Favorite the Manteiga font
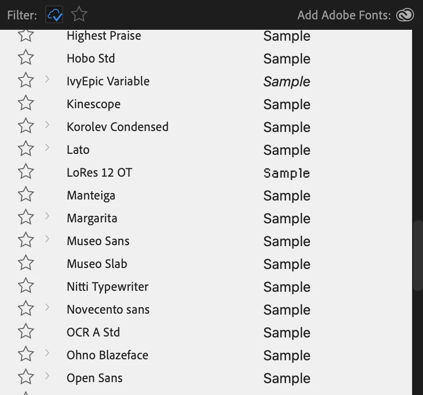 coord(26,195)
